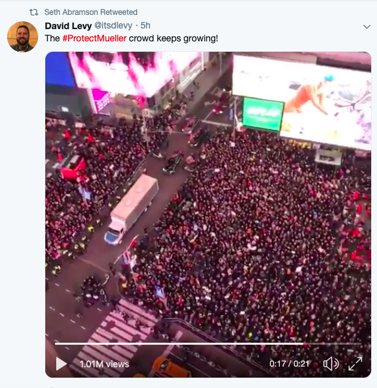Seek to the start of the video progress bar
The width and height of the screenshot is (377, 388).
coord(56,343)
